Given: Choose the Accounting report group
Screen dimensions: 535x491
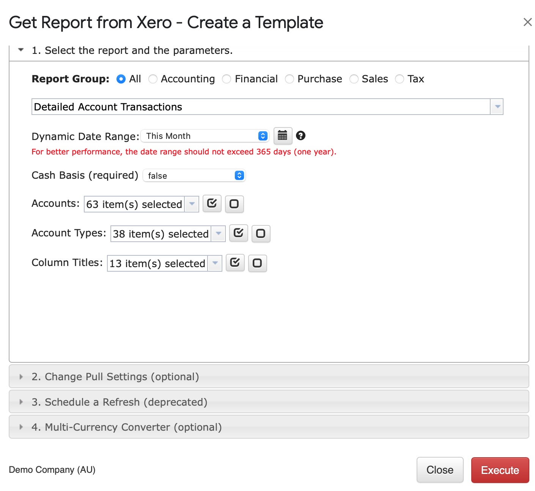Looking at the screenshot, I should tap(153, 79).
